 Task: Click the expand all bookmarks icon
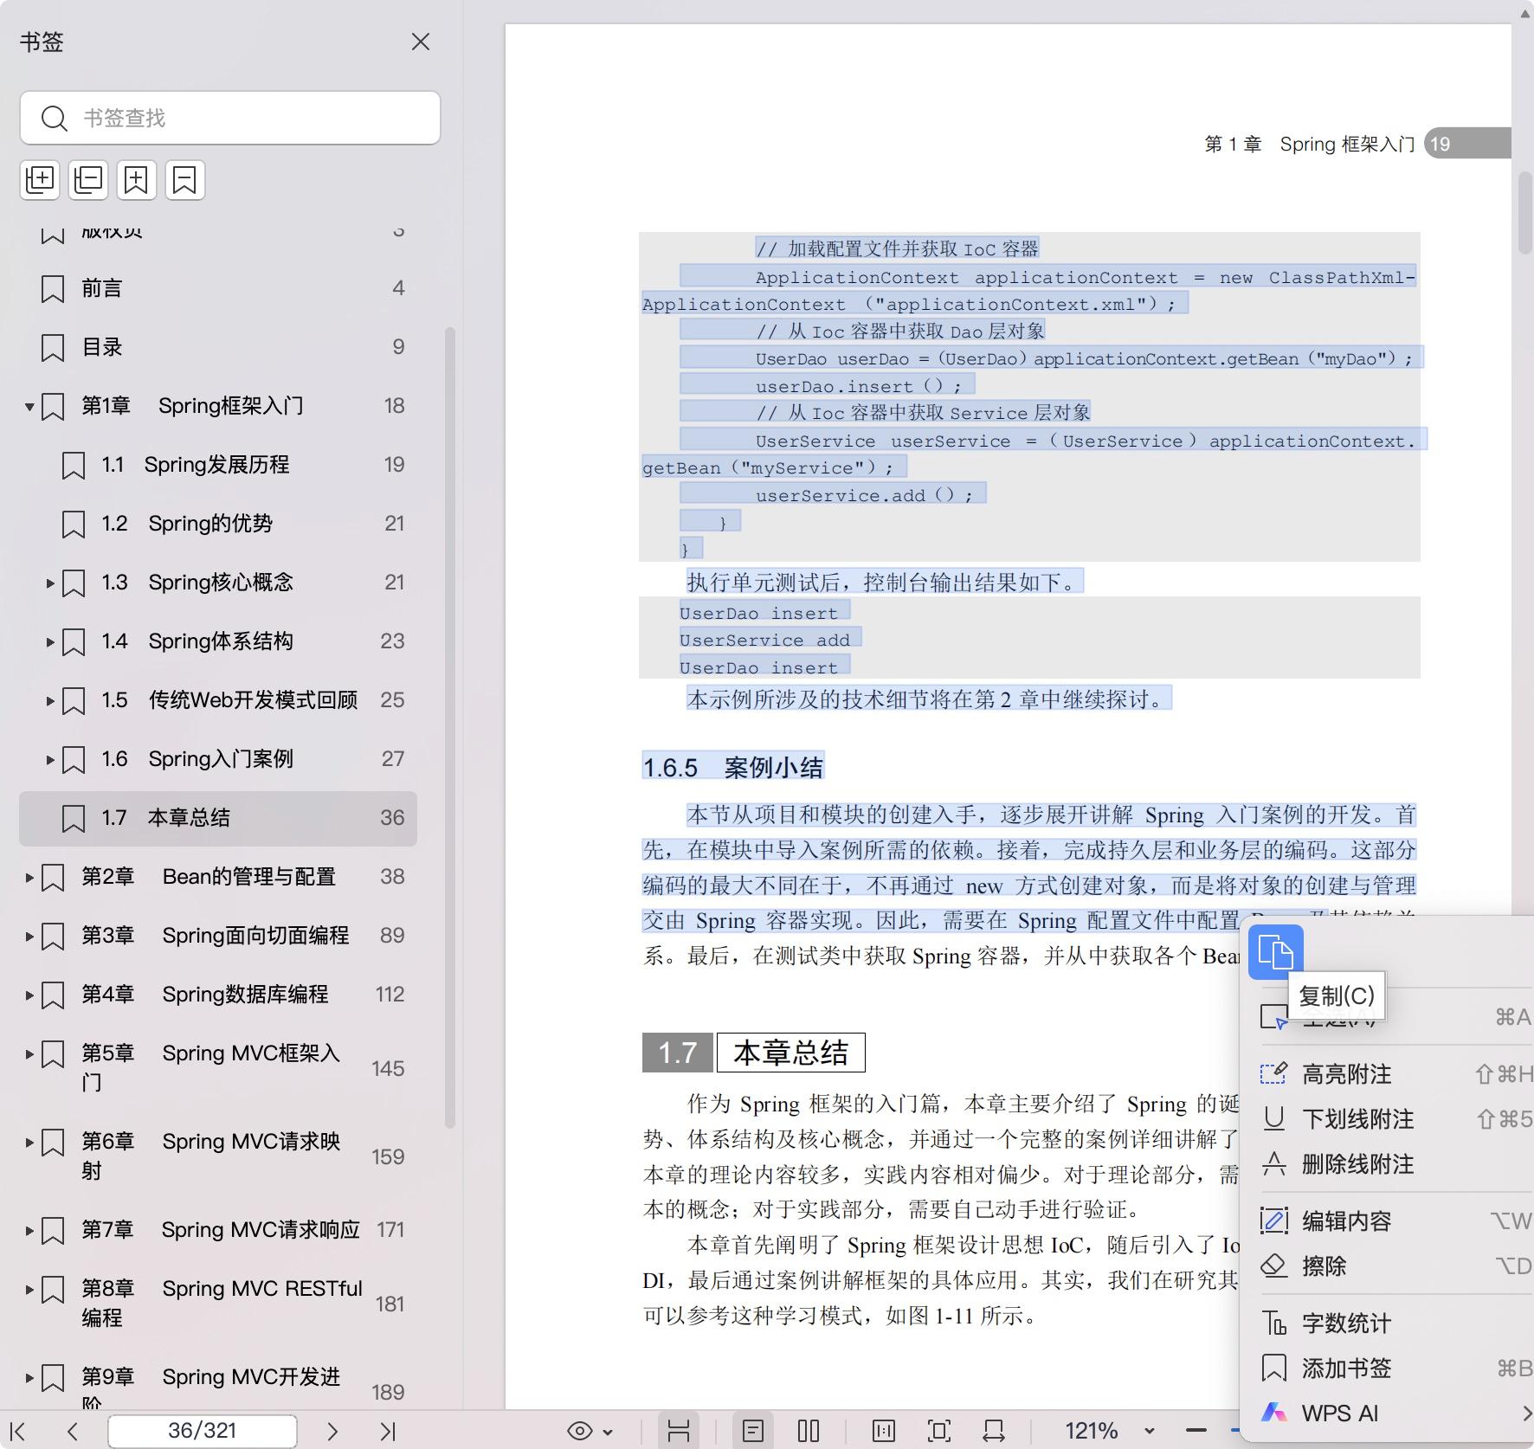(40, 180)
